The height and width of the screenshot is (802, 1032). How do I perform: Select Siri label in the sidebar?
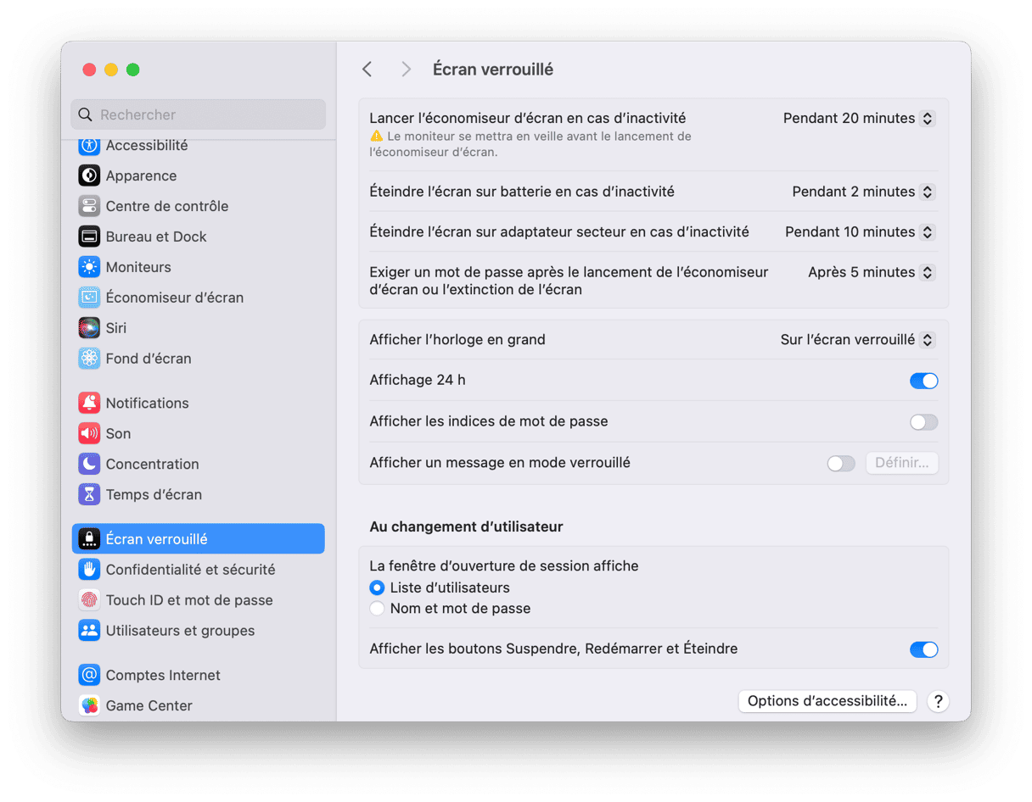(116, 328)
